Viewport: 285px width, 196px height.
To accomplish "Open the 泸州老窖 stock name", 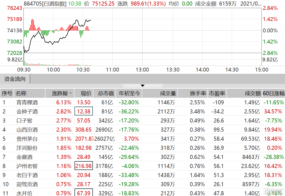I will (27, 166).
